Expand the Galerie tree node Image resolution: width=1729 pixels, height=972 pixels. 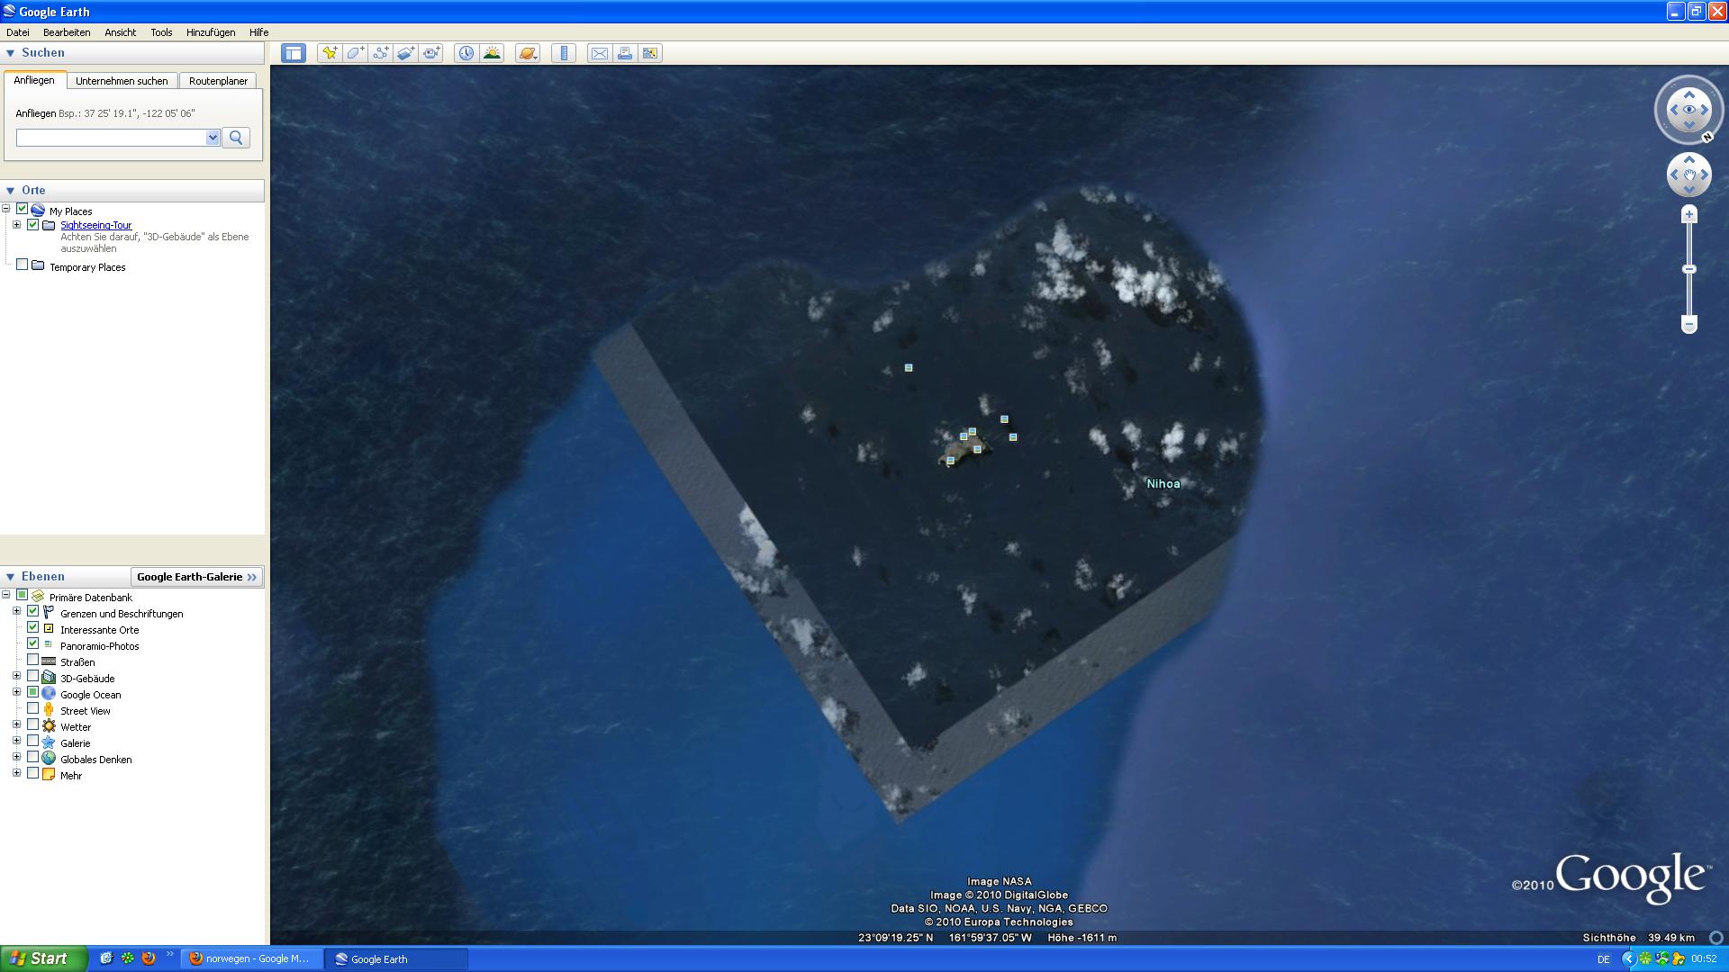pyautogui.click(x=16, y=742)
